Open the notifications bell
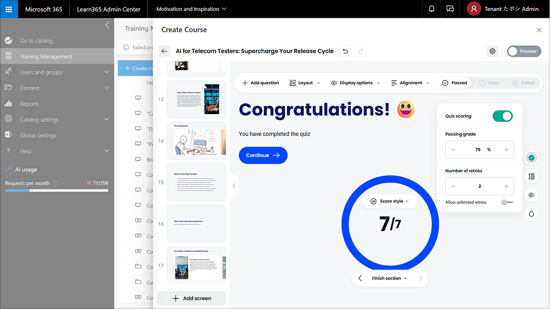 point(431,9)
